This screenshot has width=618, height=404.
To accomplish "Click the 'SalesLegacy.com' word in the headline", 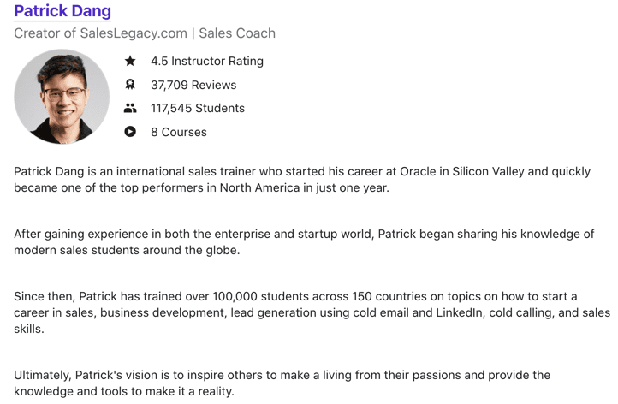I will [134, 33].
